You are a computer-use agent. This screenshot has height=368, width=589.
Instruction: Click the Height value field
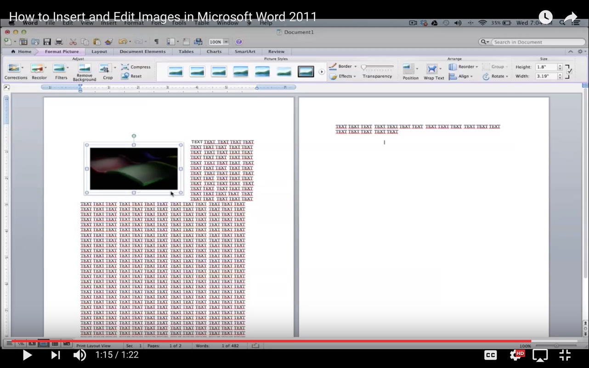pos(546,67)
